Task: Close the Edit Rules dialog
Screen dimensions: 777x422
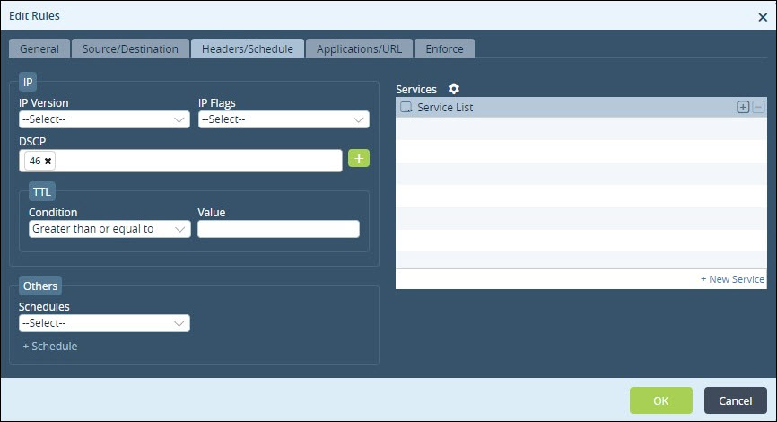Action: tap(763, 17)
